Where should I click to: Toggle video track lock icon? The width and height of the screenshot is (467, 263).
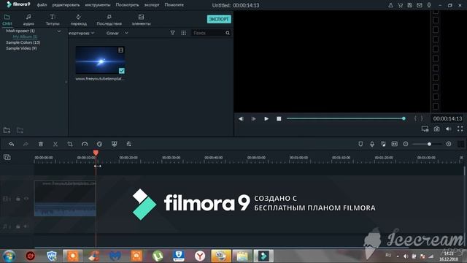pyautogui.click(x=18, y=199)
